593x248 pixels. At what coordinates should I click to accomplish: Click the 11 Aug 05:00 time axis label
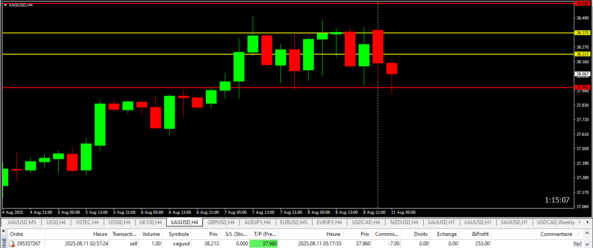tap(403, 212)
